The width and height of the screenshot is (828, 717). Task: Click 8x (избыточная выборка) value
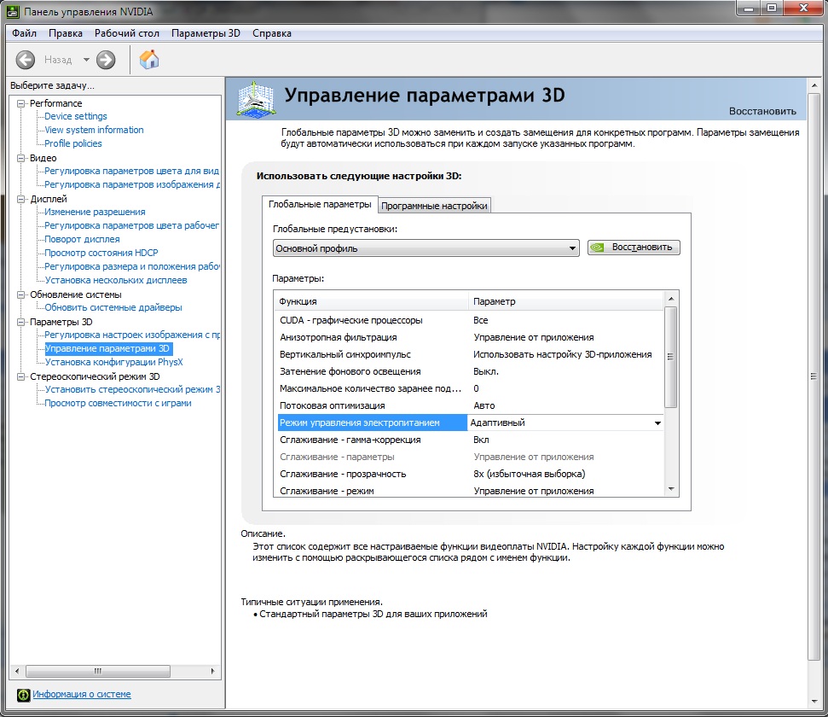point(529,474)
